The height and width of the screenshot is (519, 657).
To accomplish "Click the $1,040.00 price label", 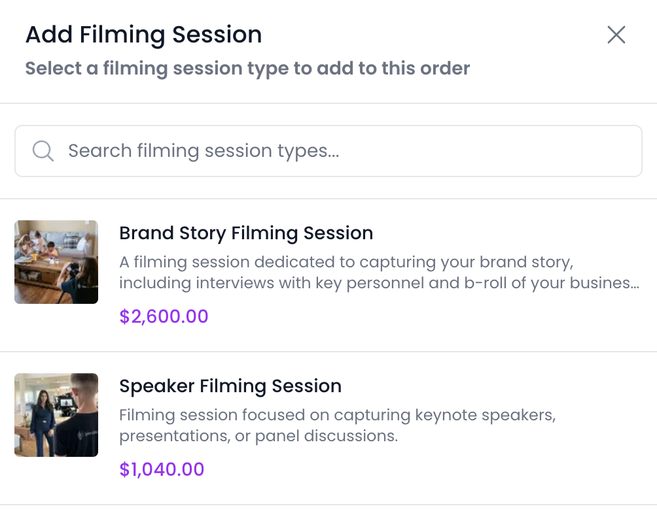I will click(x=162, y=469).
